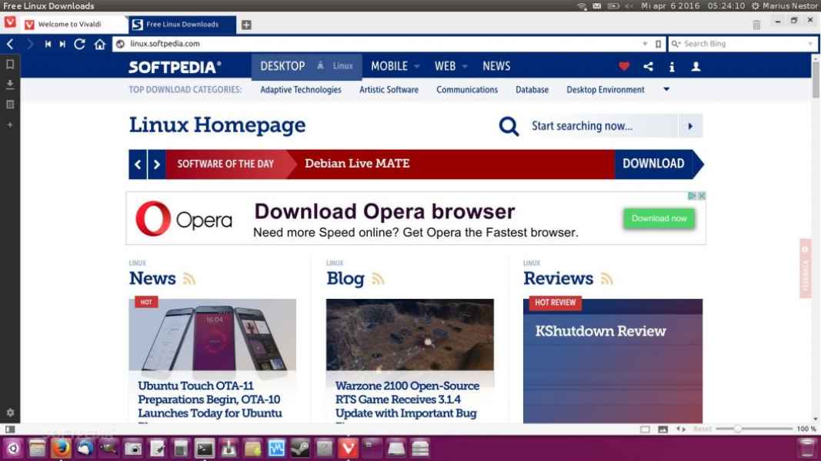The height and width of the screenshot is (461, 821).
Task: Toggle page tiling in the status bar
Action: coord(645,429)
